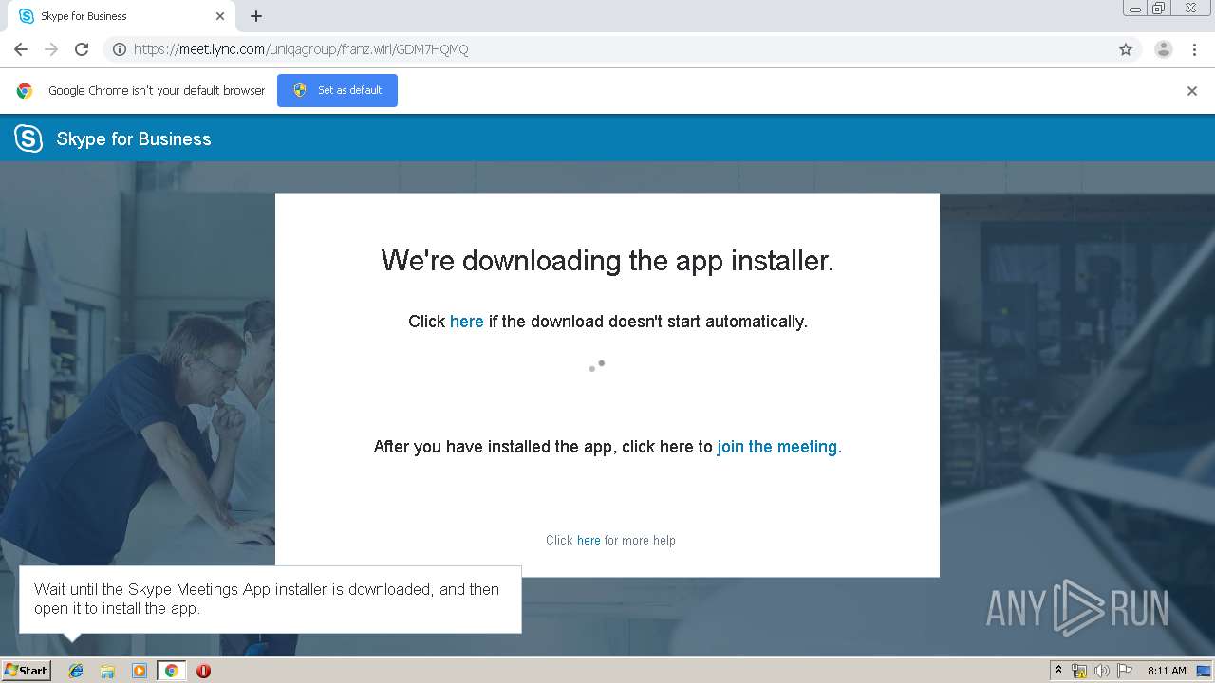Click the 8:11 AM system clock
This screenshot has width=1215, height=683.
click(x=1167, y=671)
